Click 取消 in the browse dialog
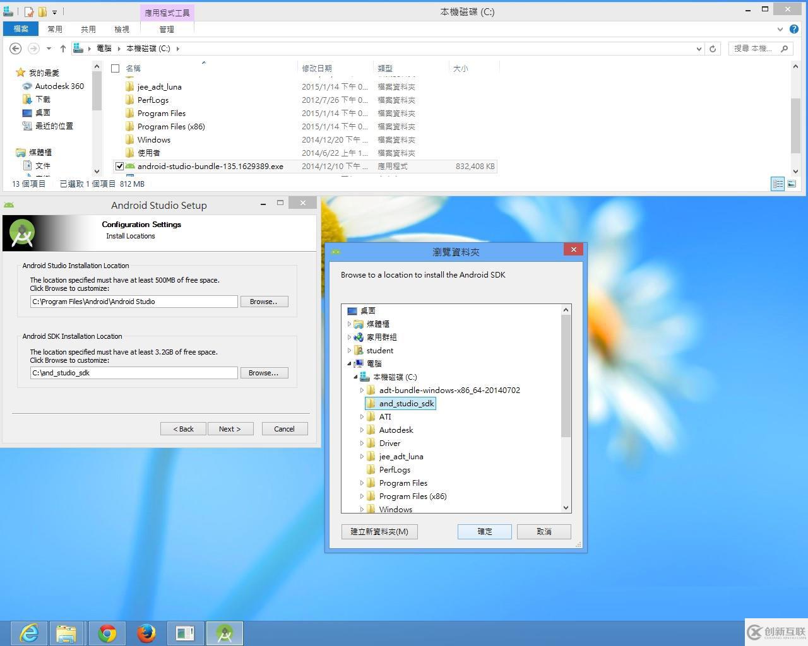The image size is (808, 646). 544,531
